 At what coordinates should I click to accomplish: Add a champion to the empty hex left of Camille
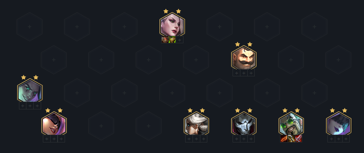[x=149, y=126]
